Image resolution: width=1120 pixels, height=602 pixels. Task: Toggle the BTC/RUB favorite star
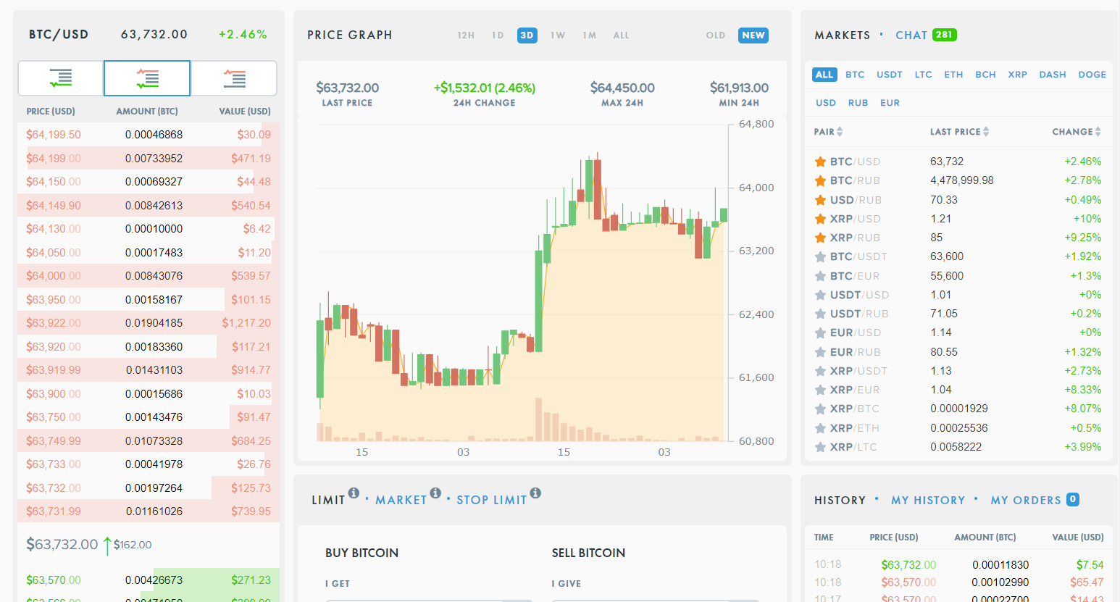click(x=820, y=180)
